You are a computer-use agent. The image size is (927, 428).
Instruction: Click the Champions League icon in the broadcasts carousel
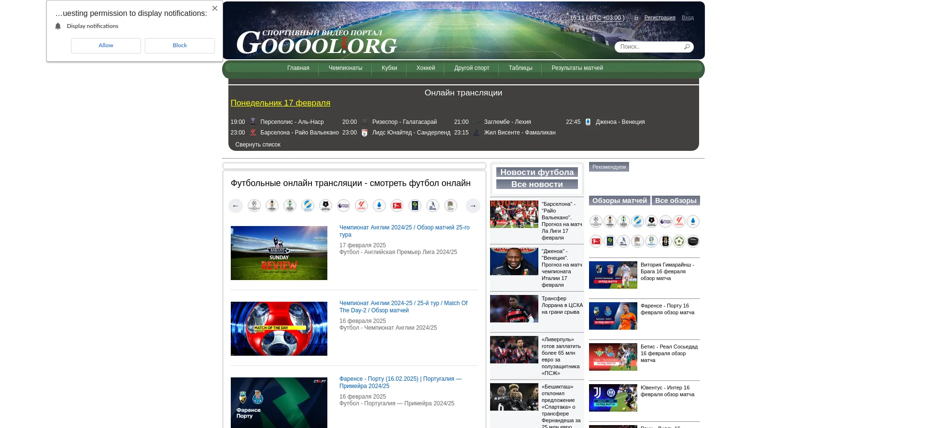[x=254, y=206]
